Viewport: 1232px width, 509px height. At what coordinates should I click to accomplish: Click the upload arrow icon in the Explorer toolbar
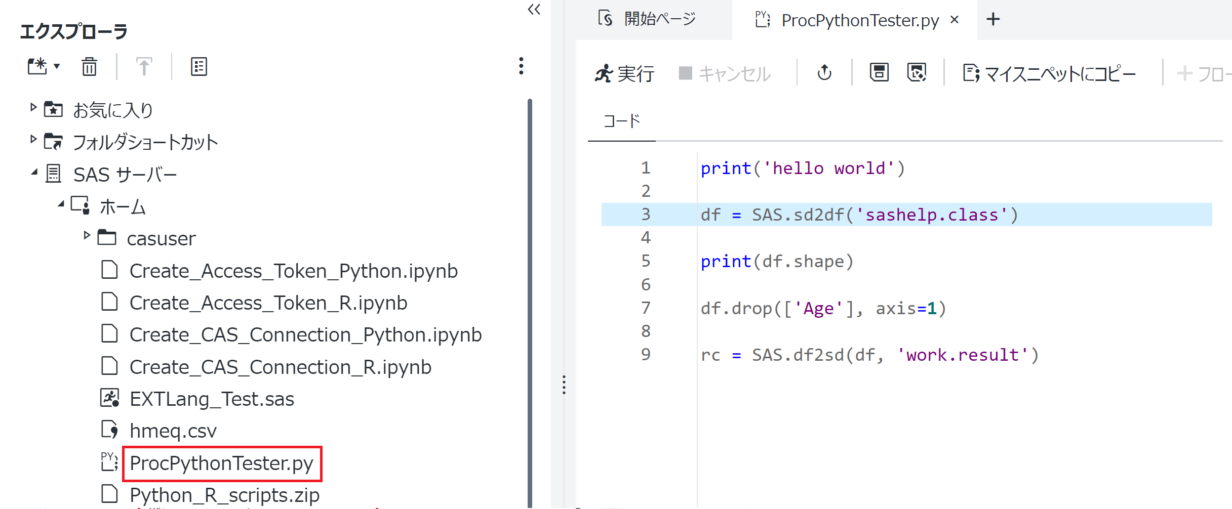(144, 66)
